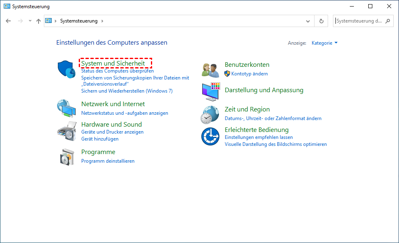Click Netzwerkstatus und -aufgaben anzeigen
Viewport: 399px width, 243px height.
(x=124, y=113)
